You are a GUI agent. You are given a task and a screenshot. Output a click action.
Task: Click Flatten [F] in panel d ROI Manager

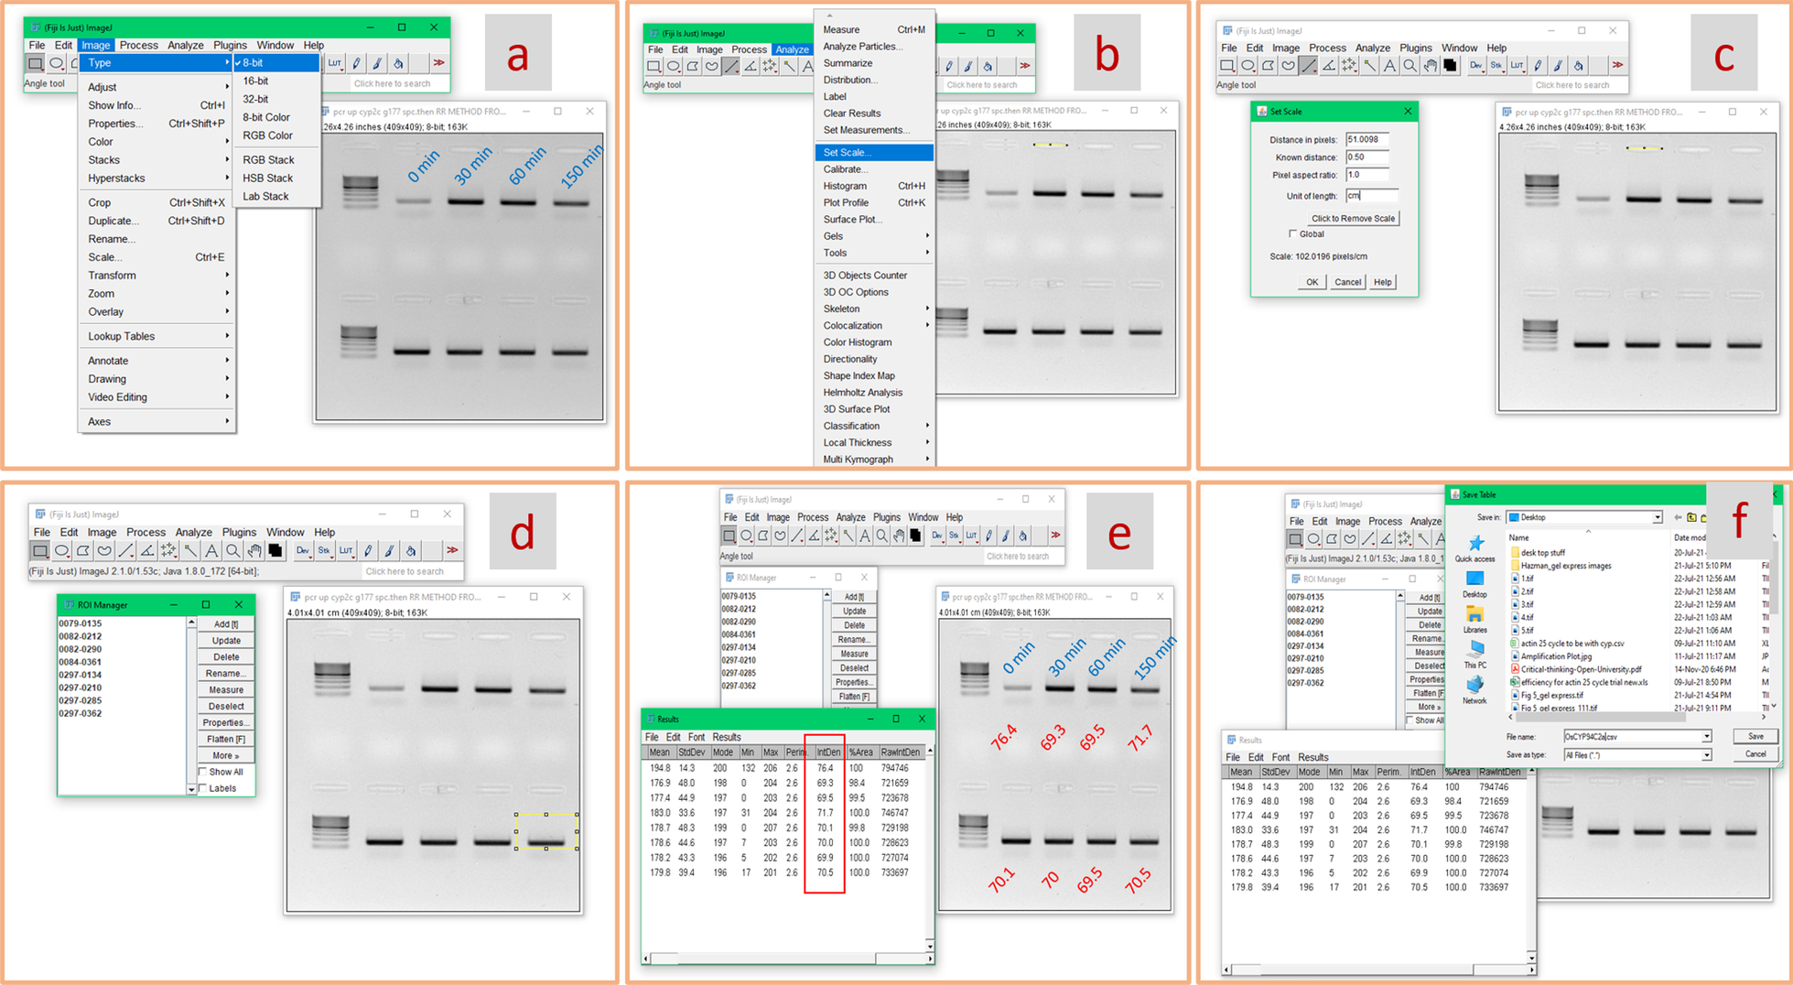point(226,740)
